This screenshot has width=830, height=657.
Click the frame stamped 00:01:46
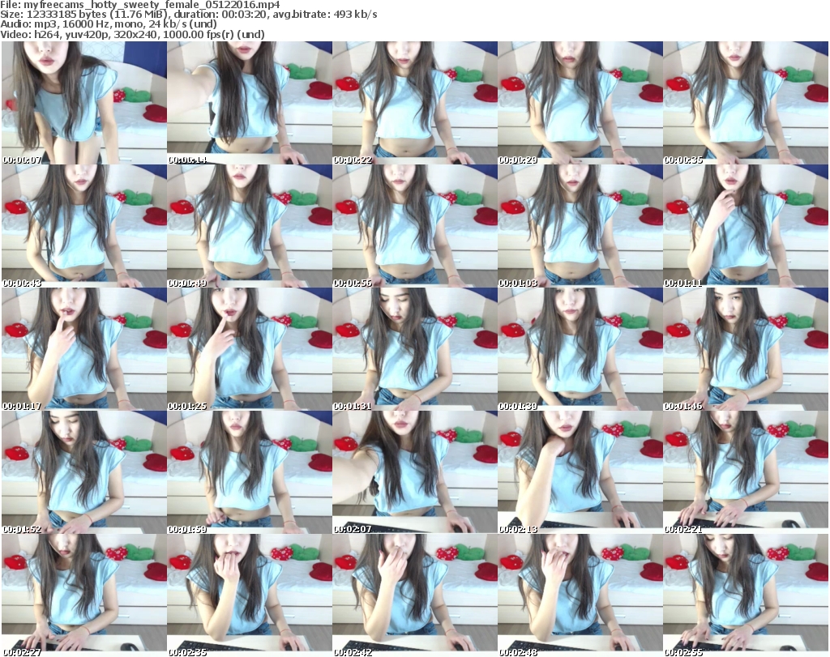pyautogui.click(x=746, y=349)
